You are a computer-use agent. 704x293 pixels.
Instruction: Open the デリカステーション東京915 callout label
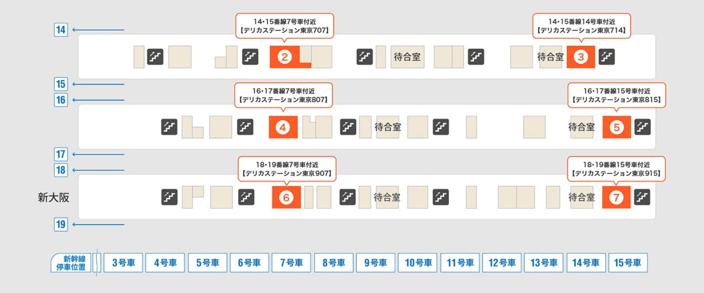(x=616, y=169)
